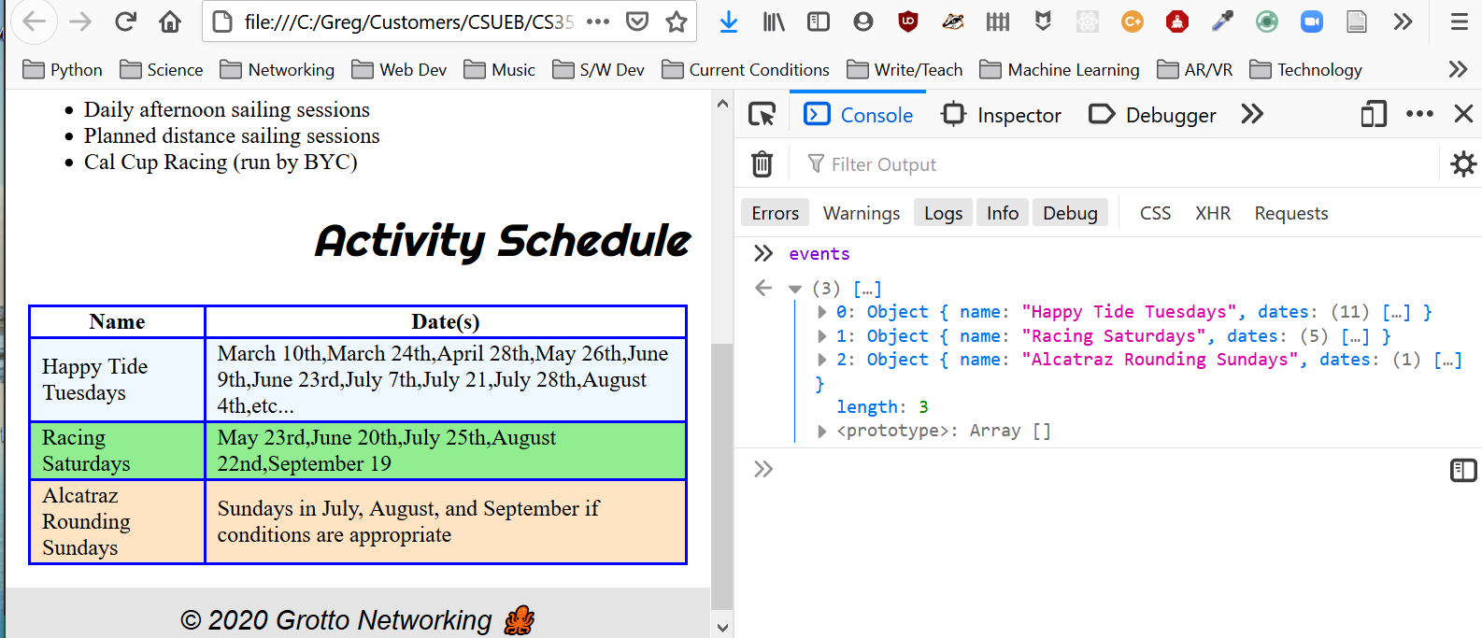Show more devtools tabs
1482x638 pixels.
point(1252,114)
